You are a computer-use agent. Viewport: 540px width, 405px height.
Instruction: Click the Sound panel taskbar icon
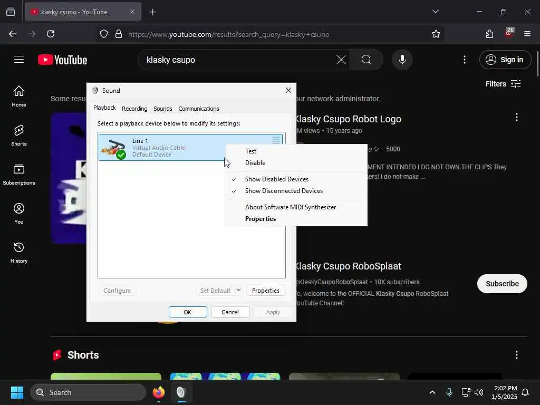(181, 392)
